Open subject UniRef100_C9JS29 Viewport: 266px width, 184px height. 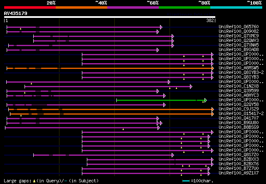click(x=239, y=109)
